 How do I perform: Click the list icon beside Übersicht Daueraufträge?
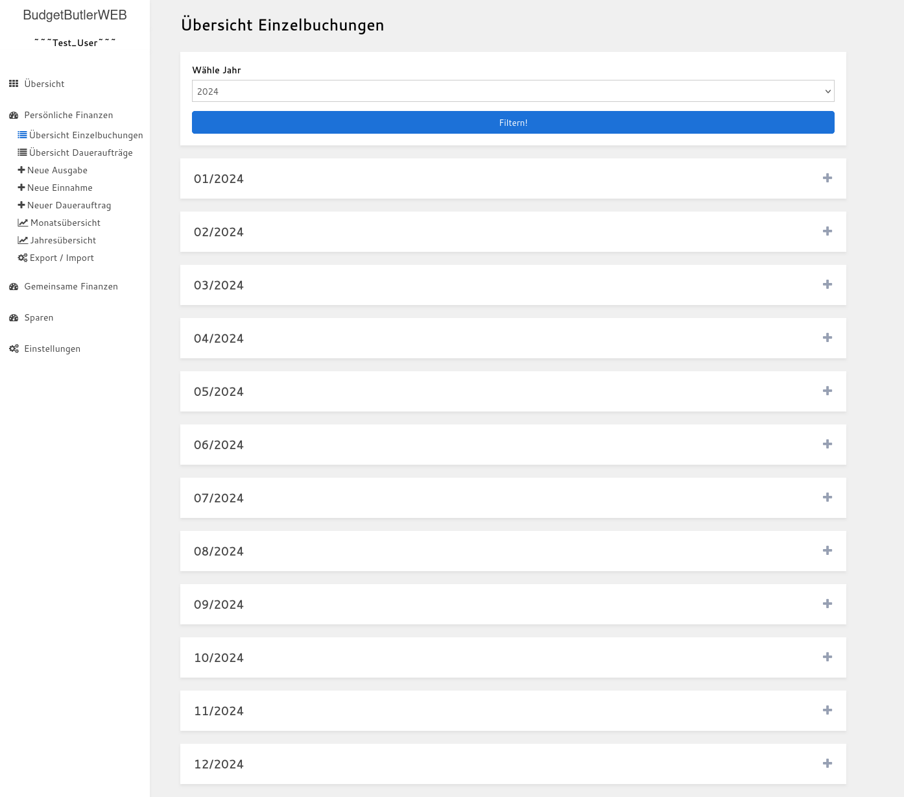click(22, 153)
